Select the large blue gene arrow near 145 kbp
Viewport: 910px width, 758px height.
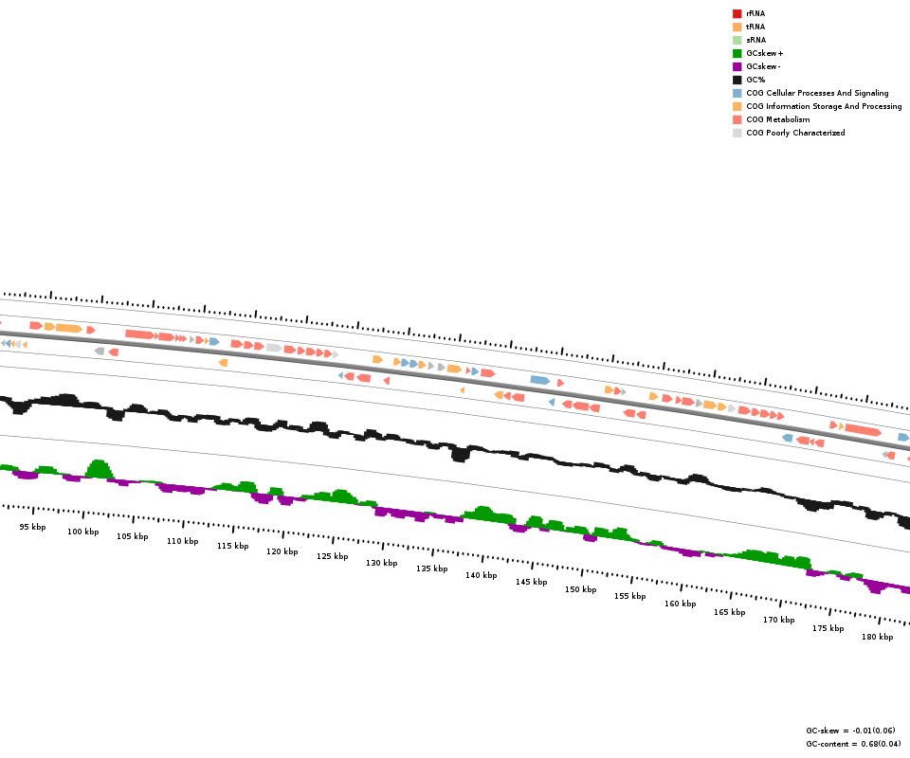point(539,380)
